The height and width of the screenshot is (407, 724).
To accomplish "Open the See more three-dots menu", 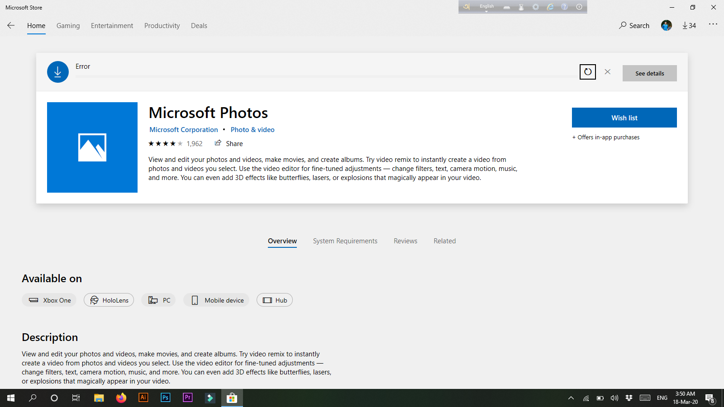I will tap(713, 24).
